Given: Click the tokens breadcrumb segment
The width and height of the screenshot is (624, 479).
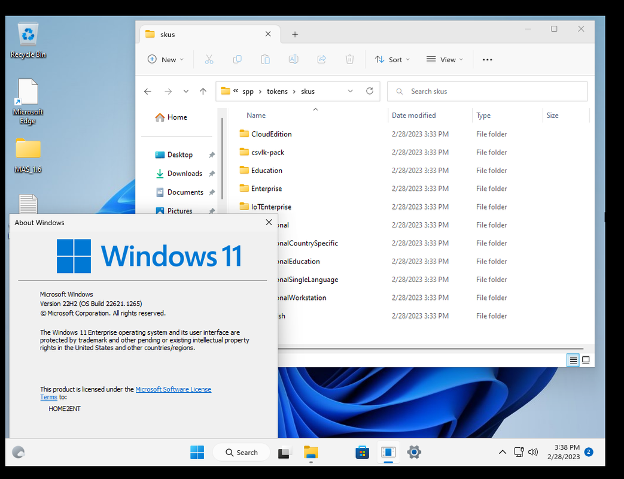Looking at the screenshot, I should click(277, 92).
